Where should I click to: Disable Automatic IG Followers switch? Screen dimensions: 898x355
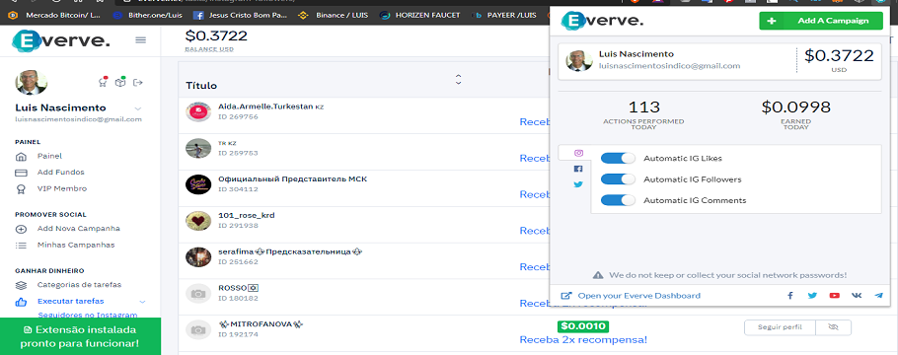click(x=618, y=179)
